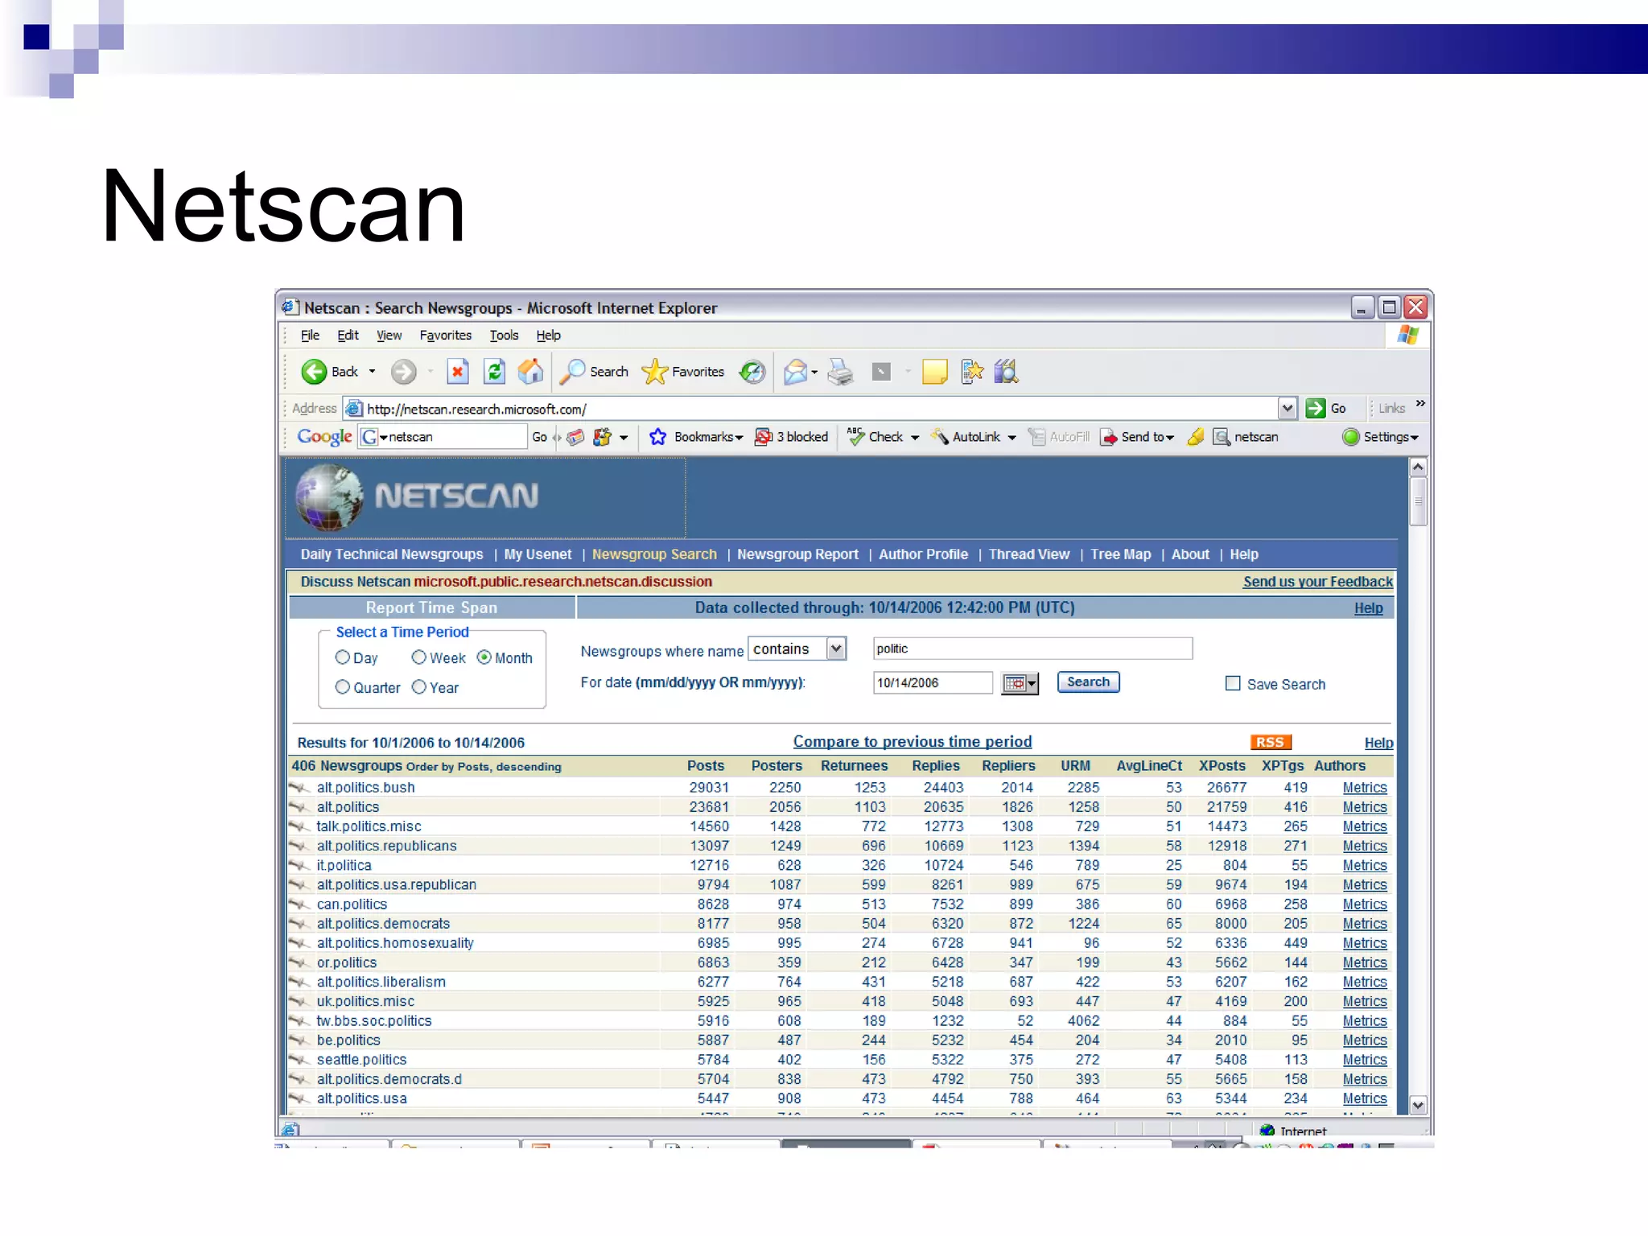Click the orange RSS feed icon
This screenshot has height=1236, width=1648.
1271,742
